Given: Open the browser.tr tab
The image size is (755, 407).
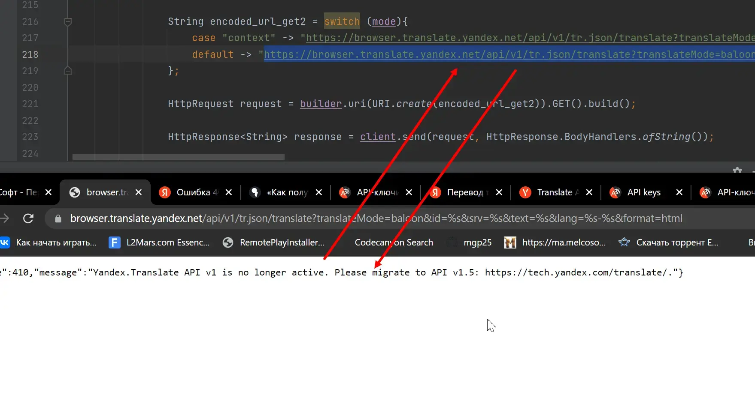Looking at the screenshot, I should (x=105, y=192).
